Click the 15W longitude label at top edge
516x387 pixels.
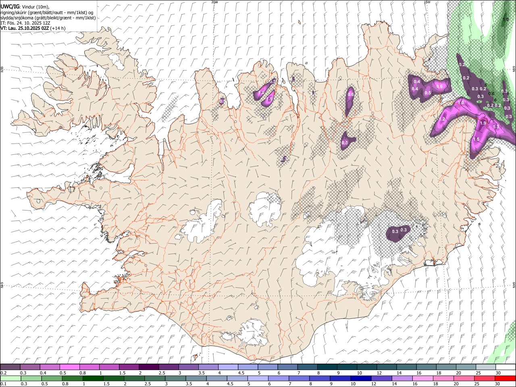pos(427,2)
